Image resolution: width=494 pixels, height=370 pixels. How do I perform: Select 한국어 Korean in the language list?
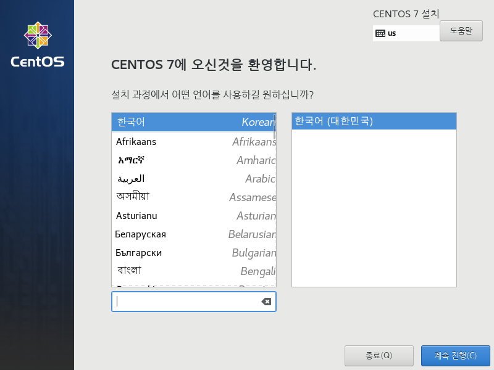click(x=194, y=121)
